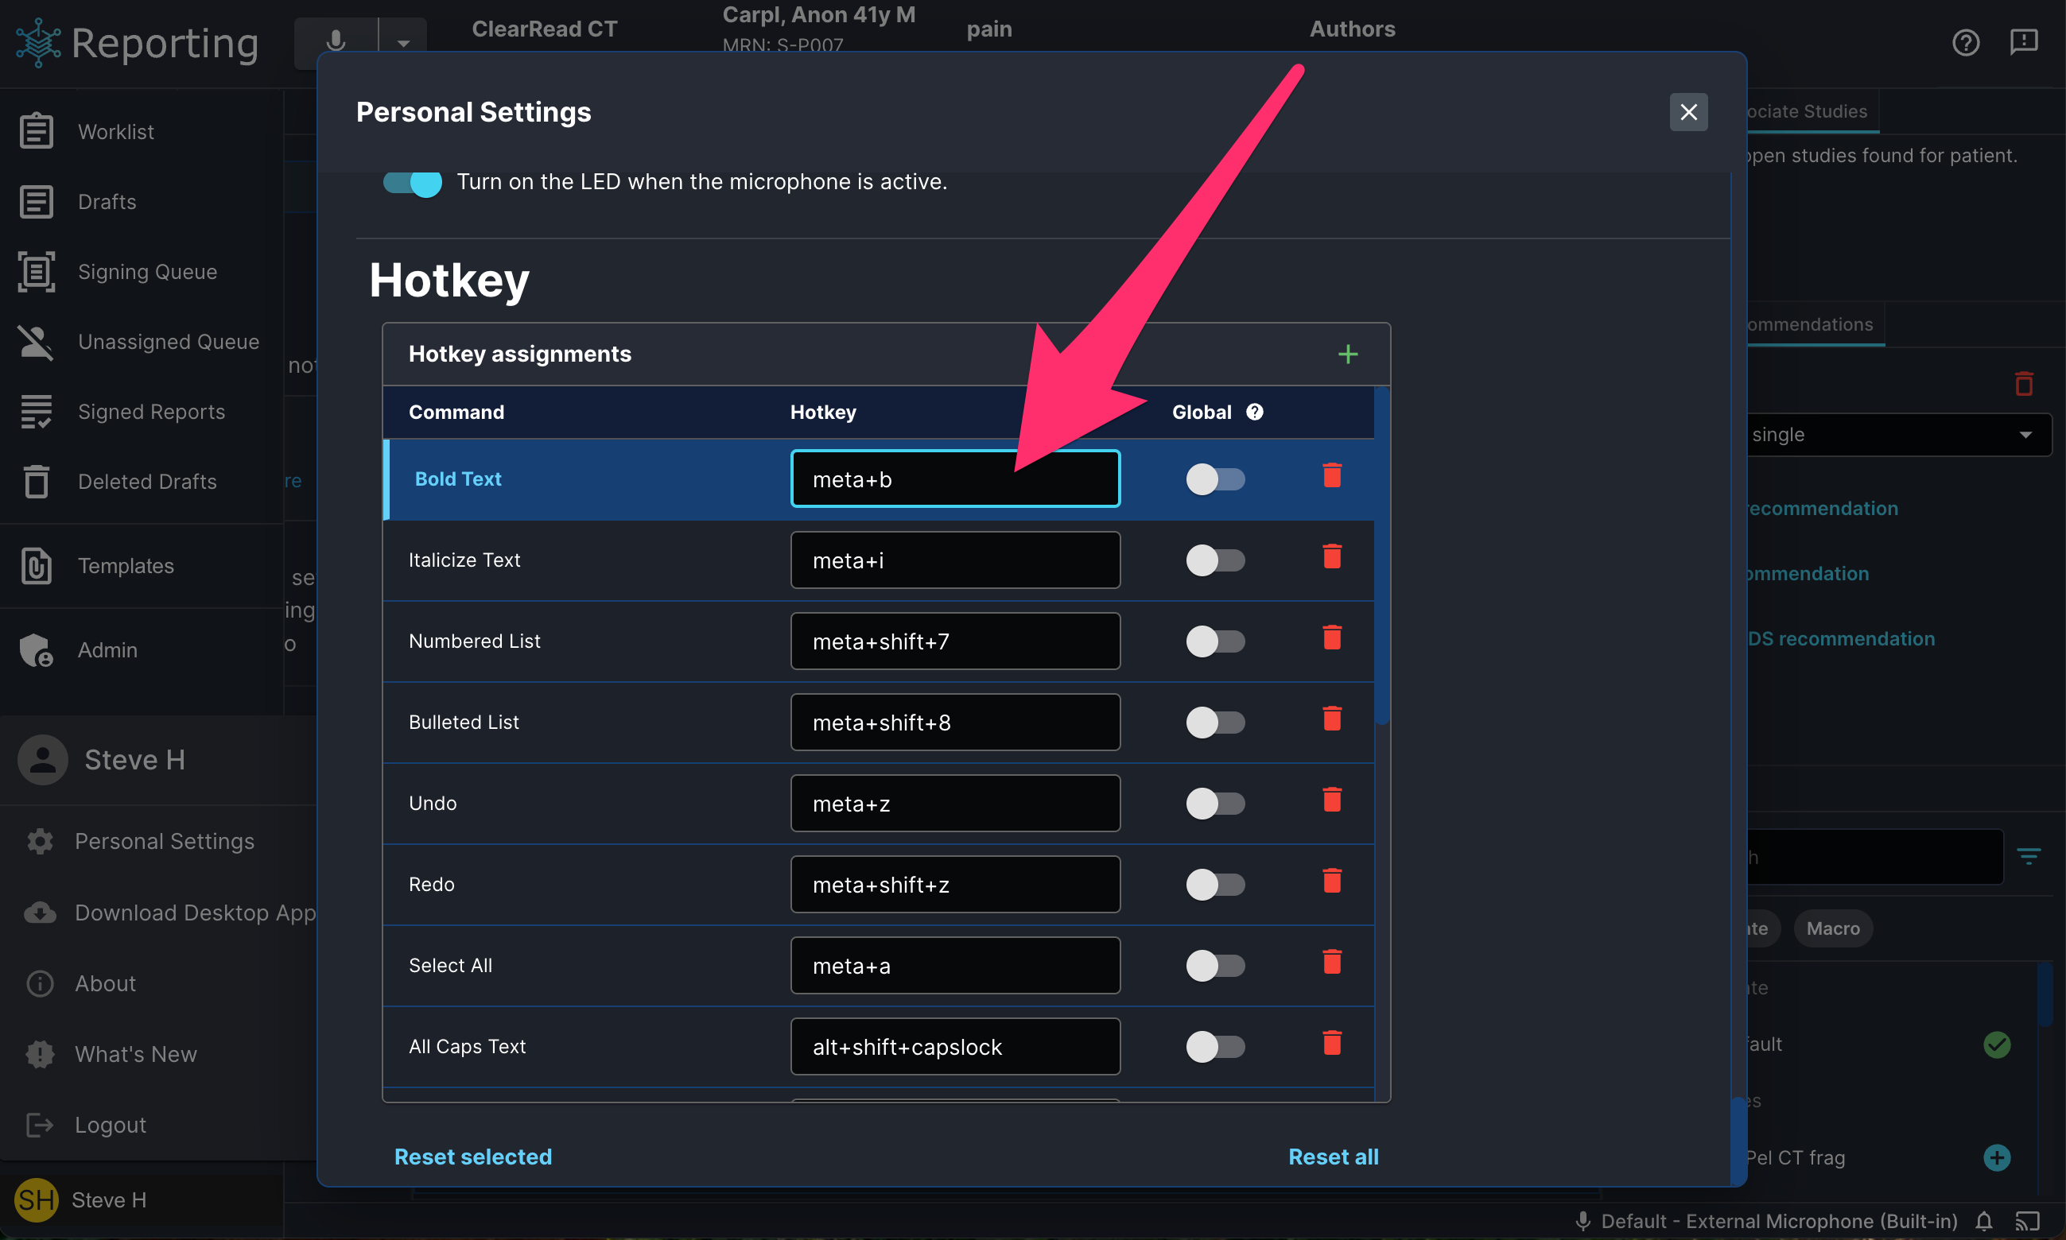Close the Personal Settings dialog
Screen dimensions: 2066x1240
coord(1688,112)
